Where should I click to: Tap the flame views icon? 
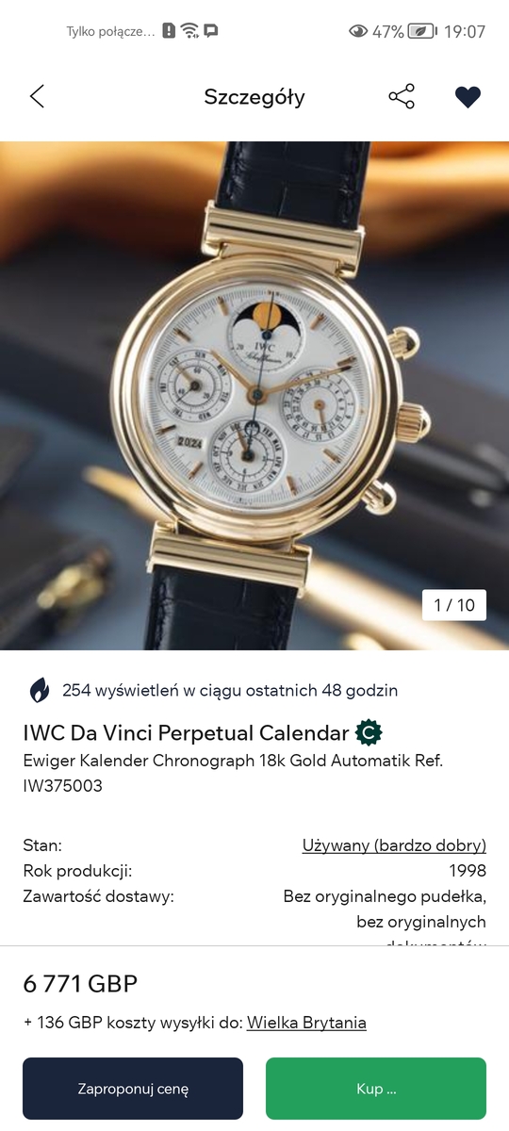(40, 690)
